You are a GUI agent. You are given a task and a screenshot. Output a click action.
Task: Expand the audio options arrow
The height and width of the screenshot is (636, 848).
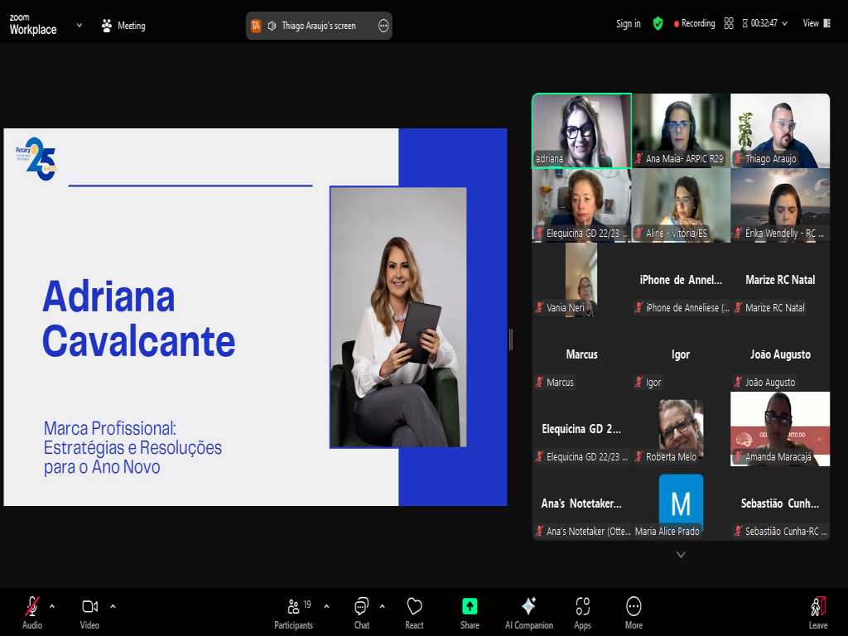click(x=52, y=605)
